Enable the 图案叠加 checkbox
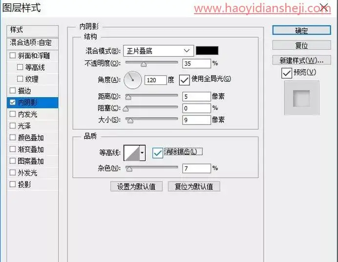This screenshot has width=338, height=262. (13, 161)
